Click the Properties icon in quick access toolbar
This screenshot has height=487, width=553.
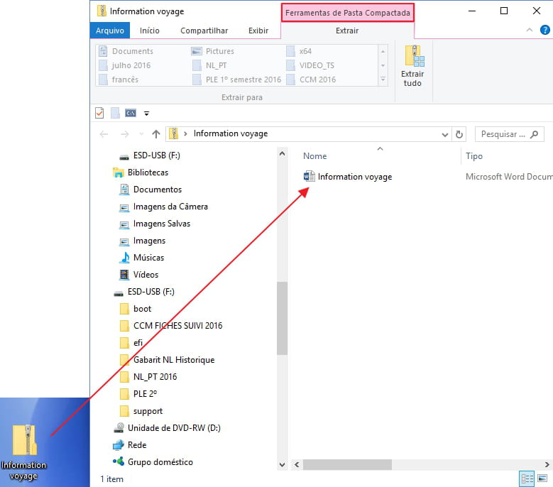(99, 113)
